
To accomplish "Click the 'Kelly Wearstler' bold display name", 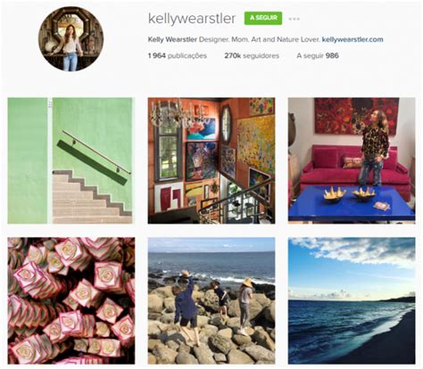I will point(172,39).
